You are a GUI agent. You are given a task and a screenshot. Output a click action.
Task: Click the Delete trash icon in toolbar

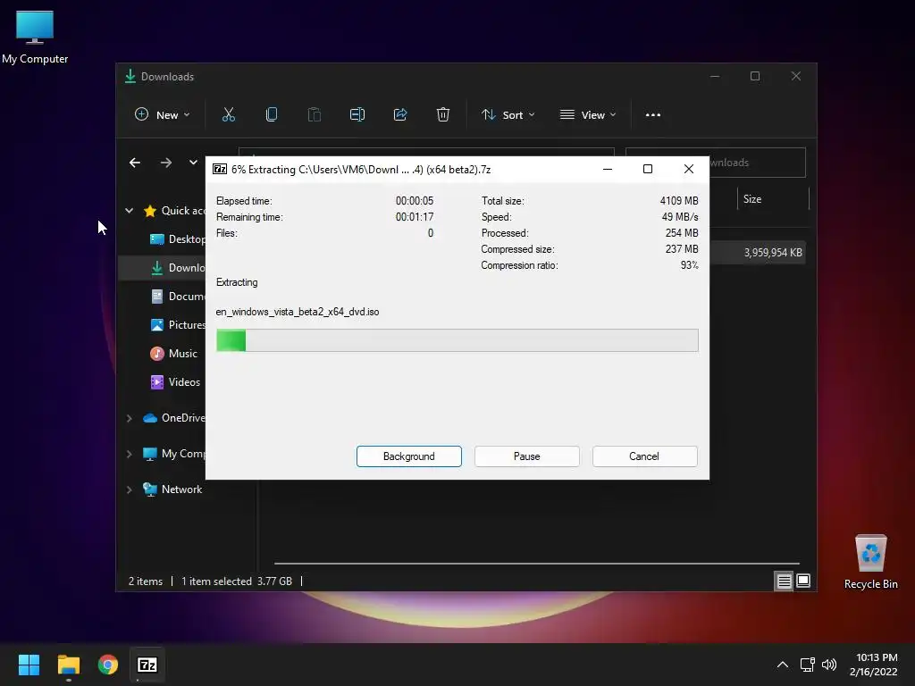(443, 114)
